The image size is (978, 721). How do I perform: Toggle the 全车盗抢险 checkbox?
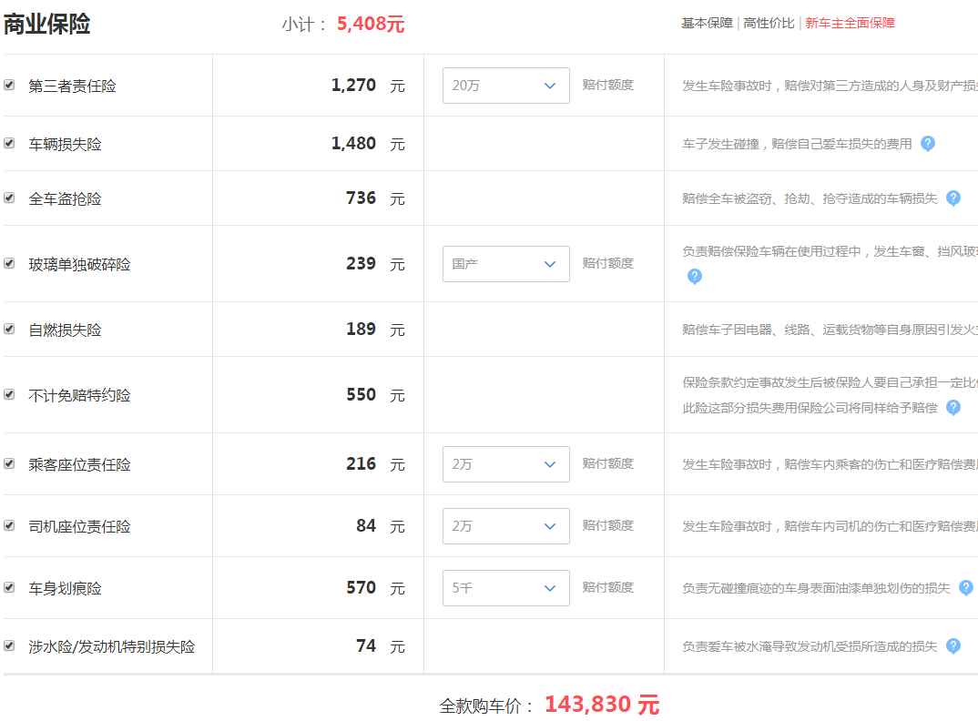[x=9, y=198]
